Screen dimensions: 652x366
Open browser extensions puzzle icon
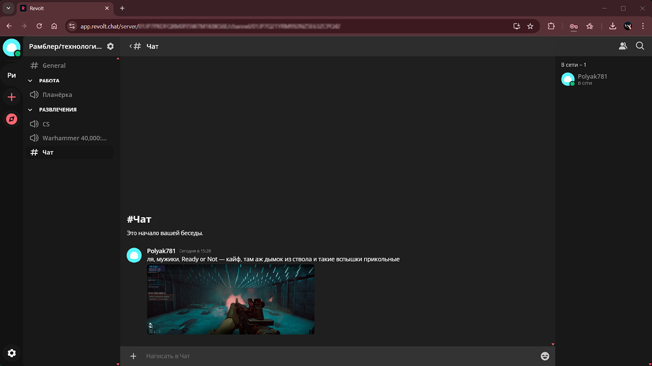tap(551, 26)
